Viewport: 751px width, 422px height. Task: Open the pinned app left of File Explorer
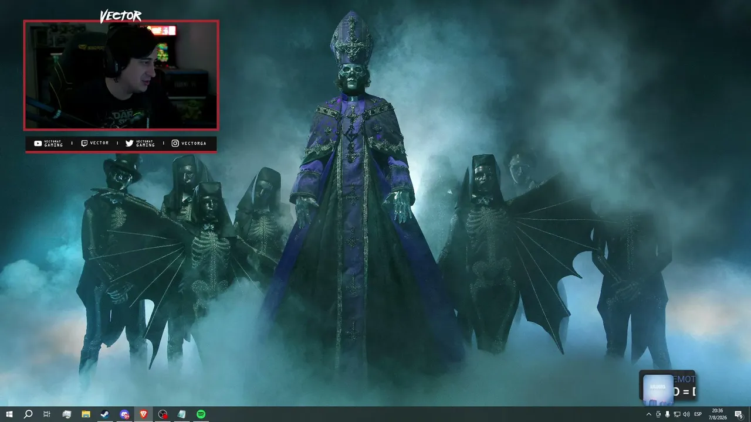click(66, 414)
